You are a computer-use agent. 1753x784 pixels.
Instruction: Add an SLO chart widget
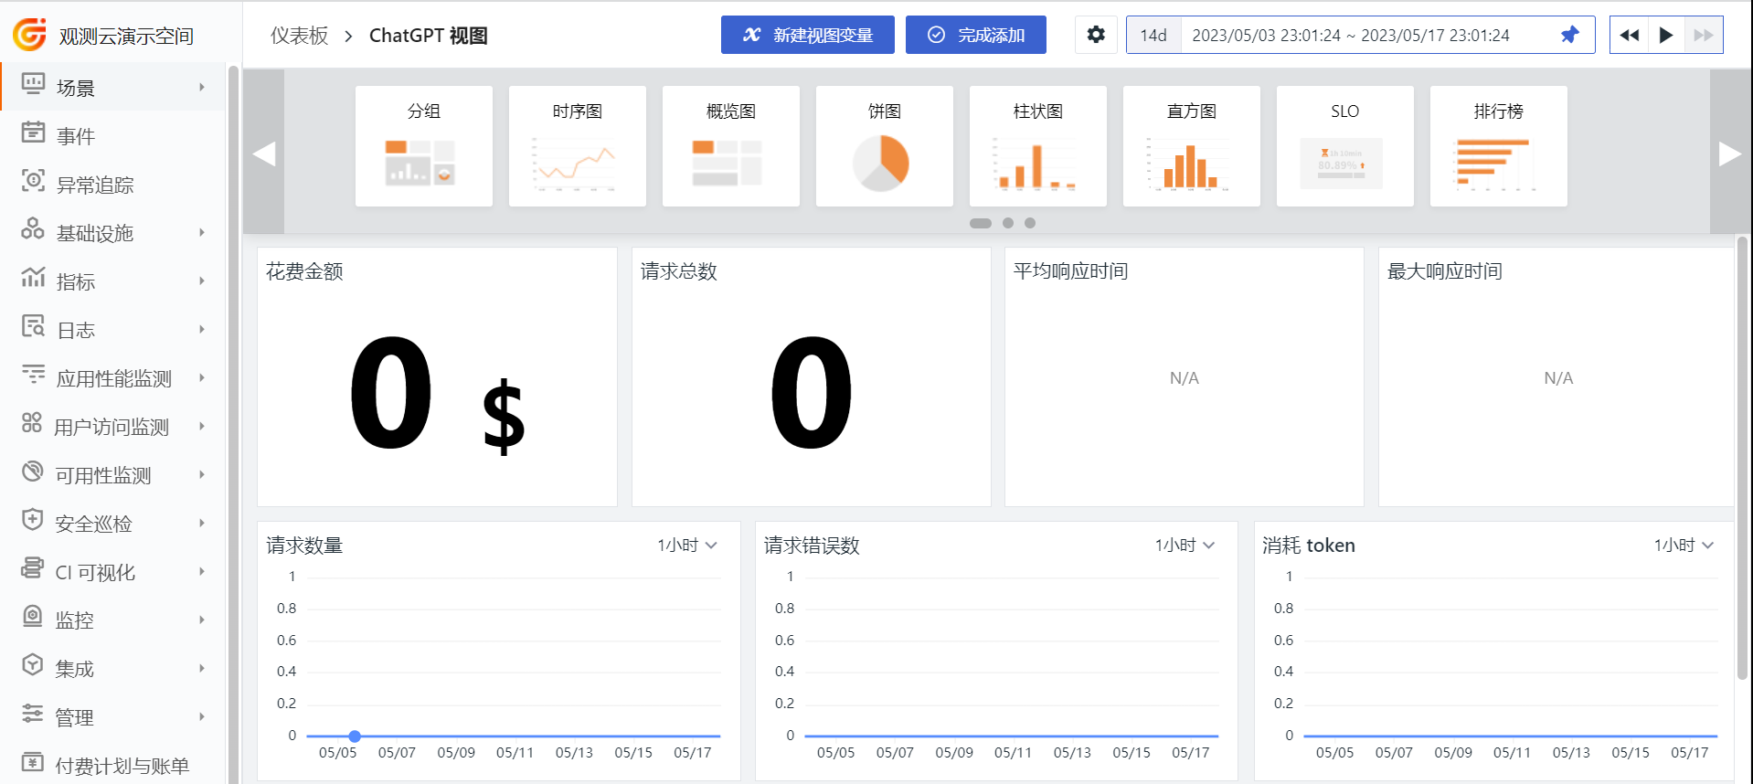[x=1345, y=146]
